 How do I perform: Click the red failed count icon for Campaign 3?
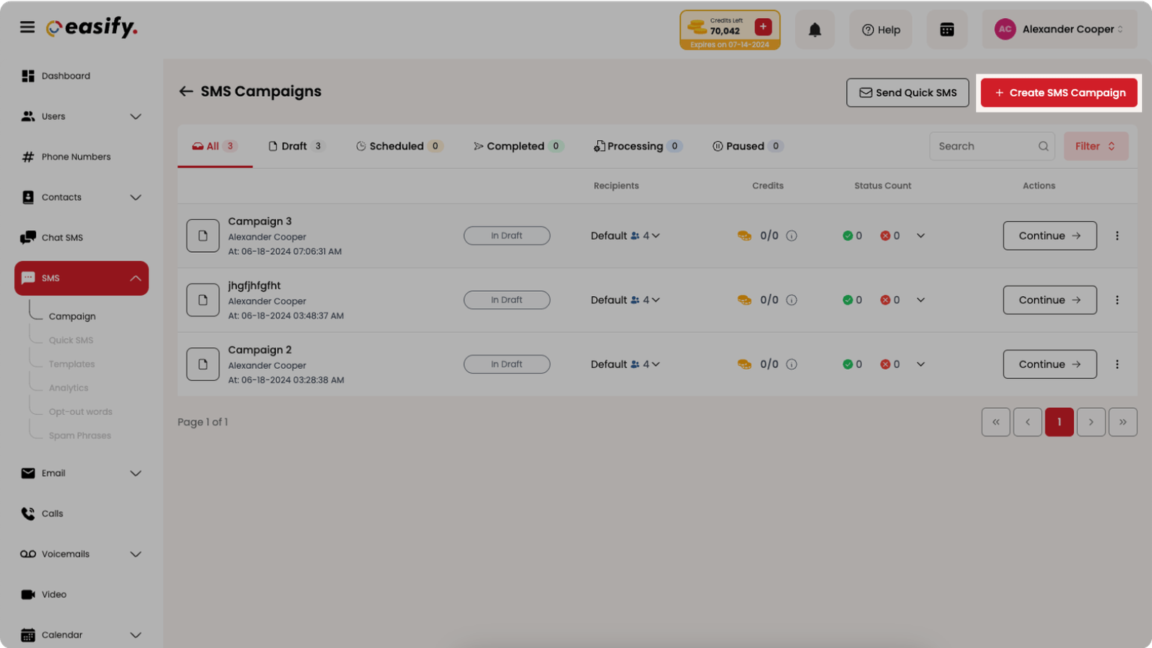click(885, 235)
